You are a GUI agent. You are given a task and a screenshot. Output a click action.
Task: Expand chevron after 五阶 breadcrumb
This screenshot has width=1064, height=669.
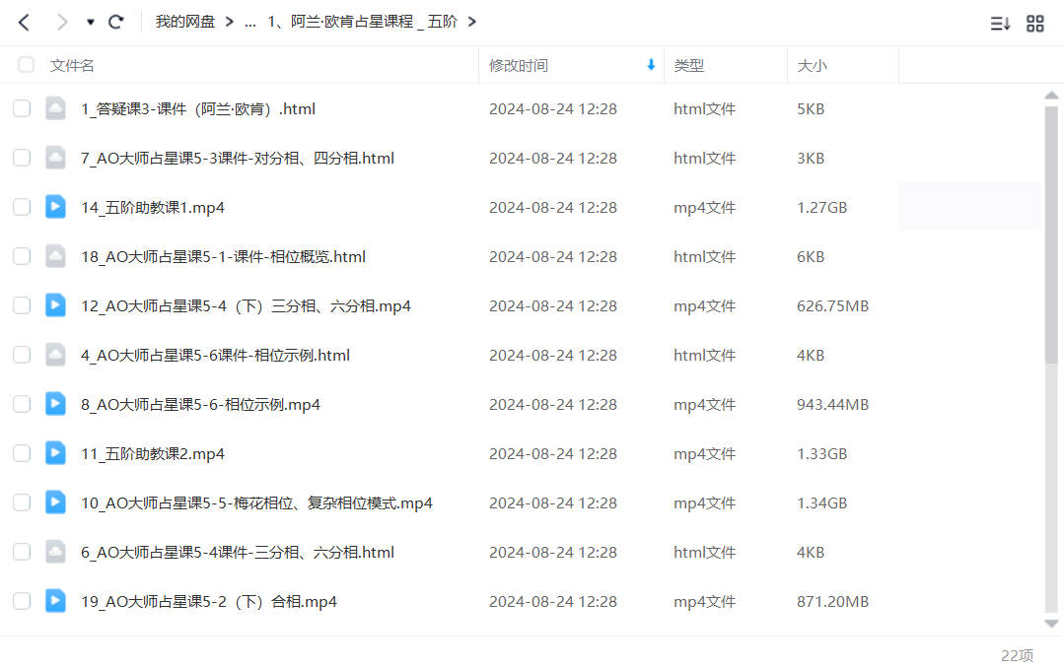(472, 22)
